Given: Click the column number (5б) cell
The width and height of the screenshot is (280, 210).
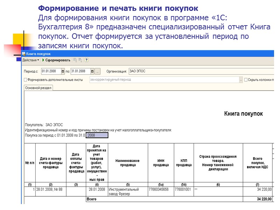Looking at the screenshot, I should pos(184,184).
